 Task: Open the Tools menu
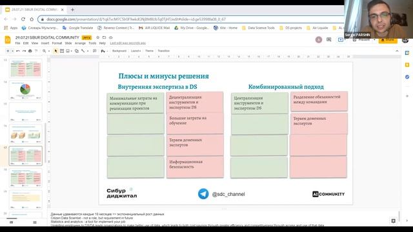[x=92, y=43]
